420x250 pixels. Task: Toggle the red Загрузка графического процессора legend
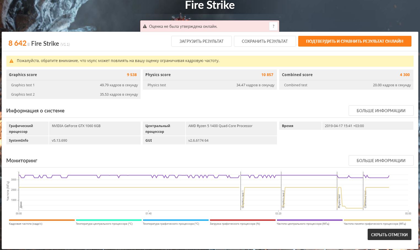[243, 222]
